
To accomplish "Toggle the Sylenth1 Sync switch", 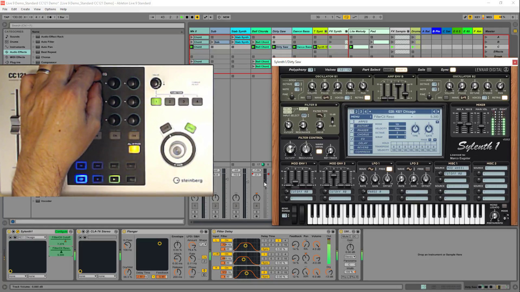I will tap(453, 70).
